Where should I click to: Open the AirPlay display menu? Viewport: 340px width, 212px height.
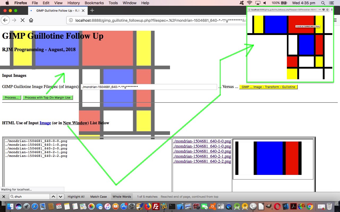click(258, 3)
